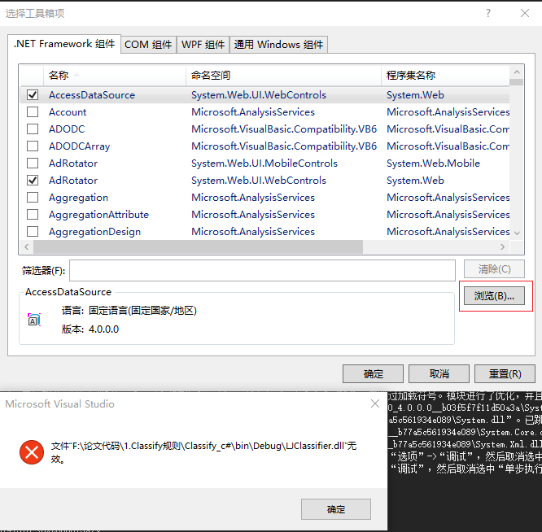Screen dimensions: 542x532
Task: Select the ADODC row name
Action: [x=67, y=129]
